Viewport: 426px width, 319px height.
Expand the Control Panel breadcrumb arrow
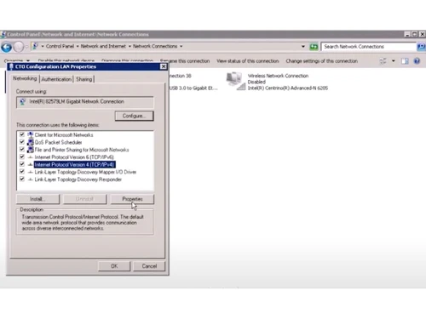pyautogui.click(x=78, y=46)
